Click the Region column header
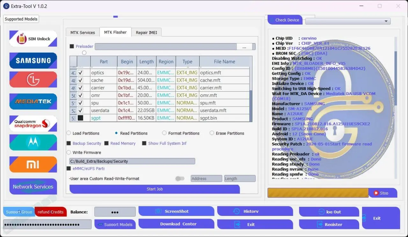Screen dimensions: 408x237 166,62
